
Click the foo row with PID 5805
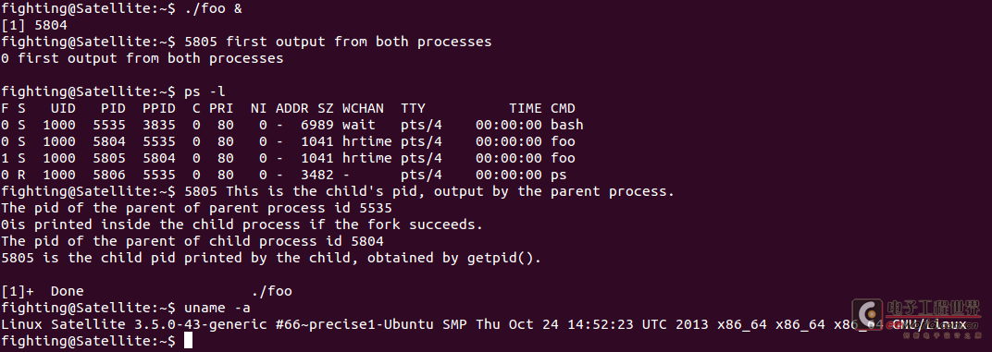pyautogui.click(x=289, y=158)
